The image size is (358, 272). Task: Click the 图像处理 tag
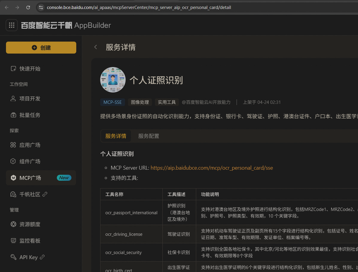coord(140,102)
